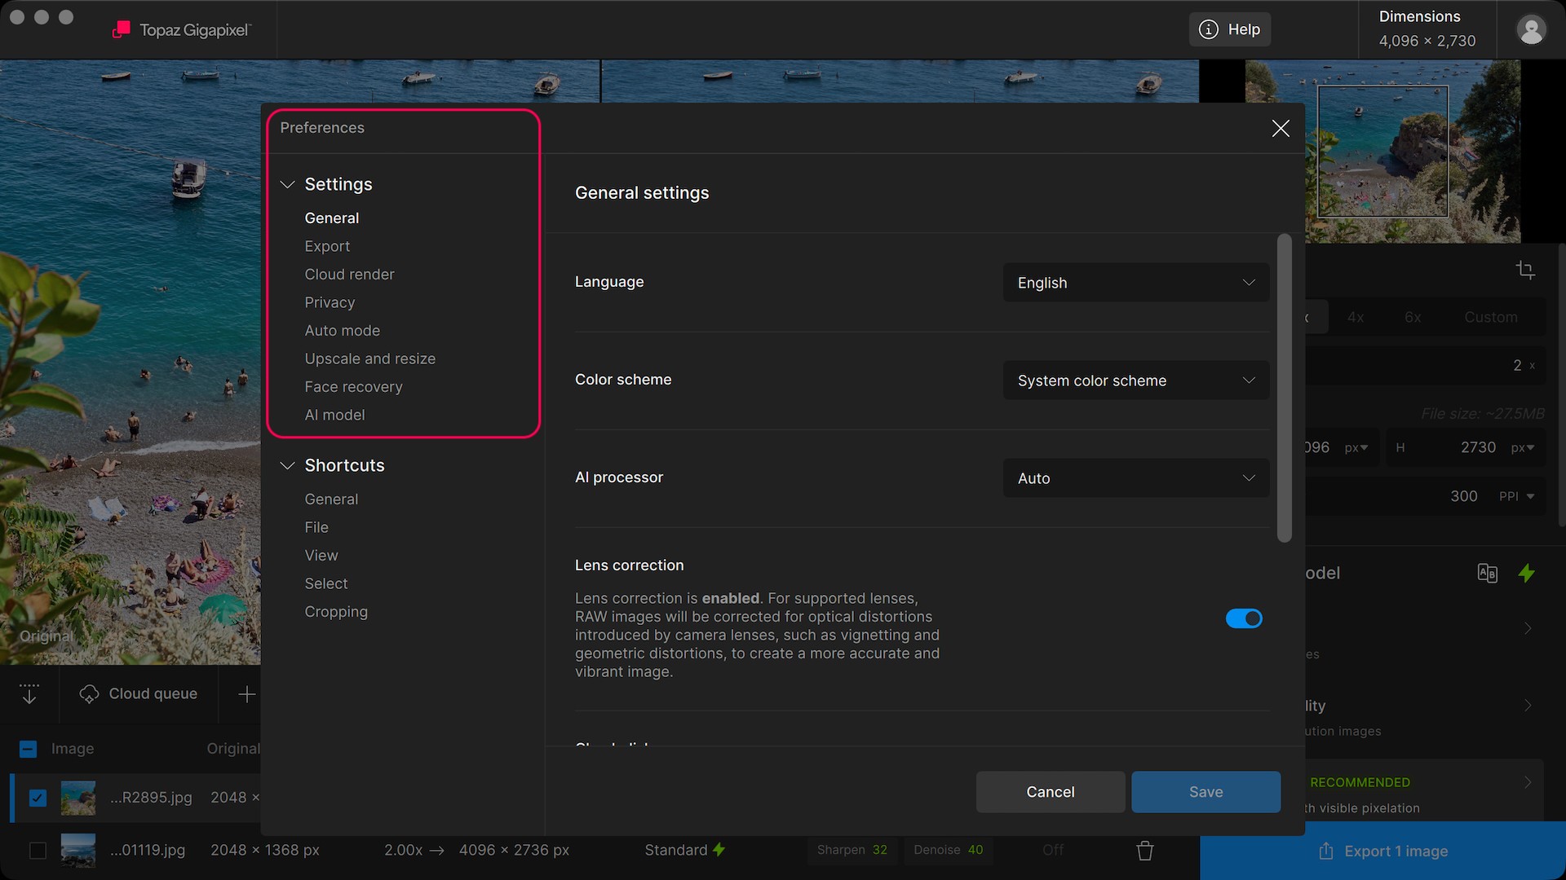Select the Export settings page
Image resolution: width=1566 pixels, height=880 pixels.
click(327, 246)
